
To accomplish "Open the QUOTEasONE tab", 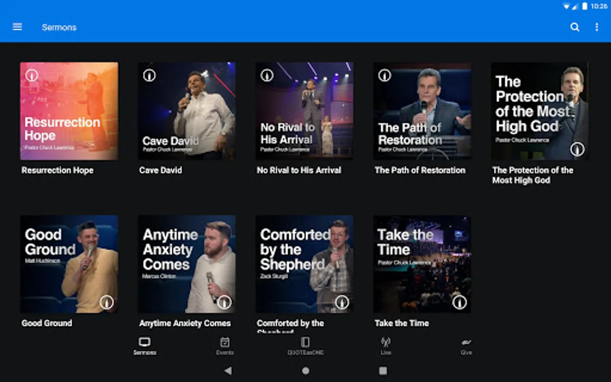I will coord(305,346).
